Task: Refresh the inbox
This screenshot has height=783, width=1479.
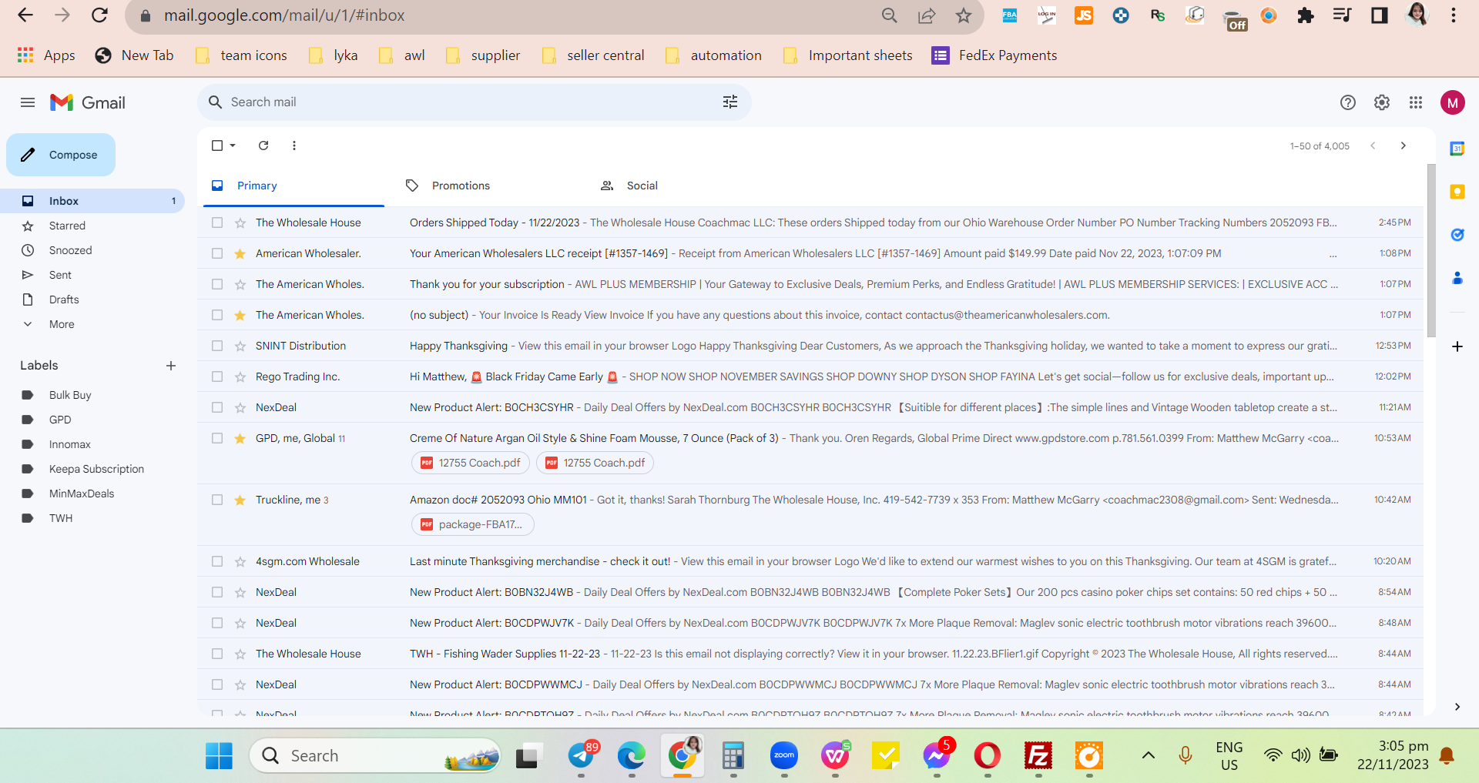Action: [x=263, y=146]
